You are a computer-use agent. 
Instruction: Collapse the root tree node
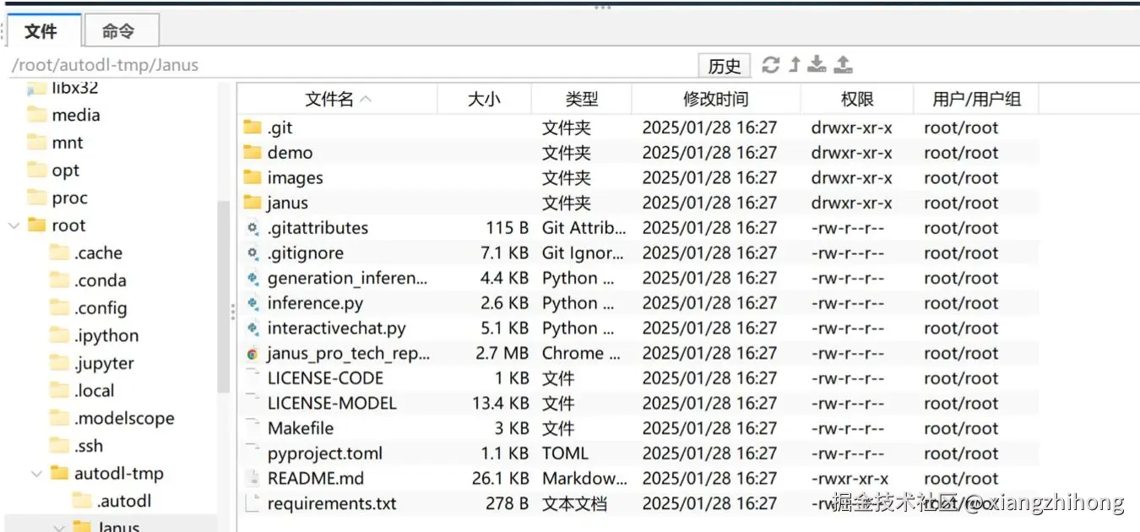14,225
